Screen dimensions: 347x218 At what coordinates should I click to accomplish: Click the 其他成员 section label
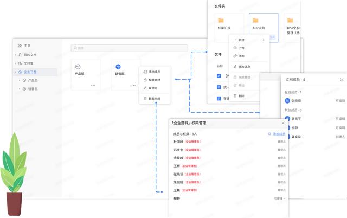(x=293, y=110)
